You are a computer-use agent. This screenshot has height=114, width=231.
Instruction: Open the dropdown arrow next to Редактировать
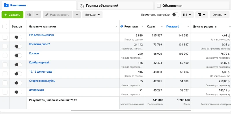point(77,15)
